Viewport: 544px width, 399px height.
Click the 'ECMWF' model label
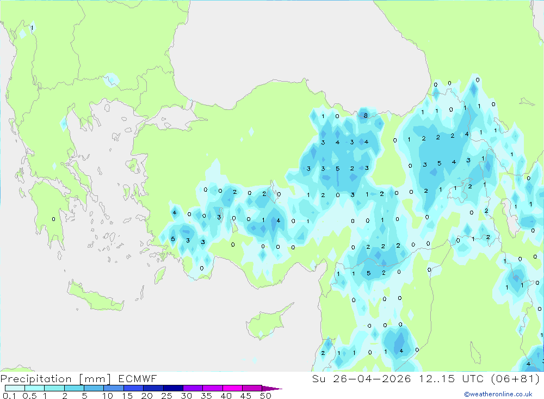click(x=138, y=378)
